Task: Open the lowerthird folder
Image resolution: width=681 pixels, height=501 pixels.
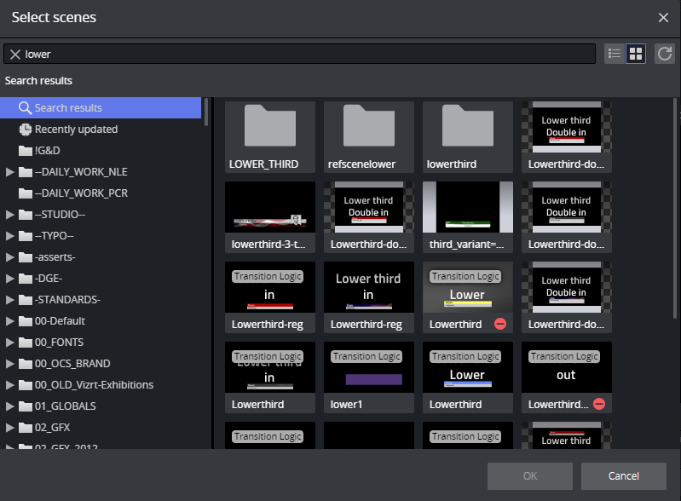Action: (x=468, y=128)
